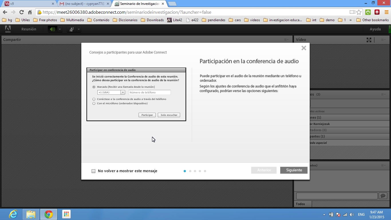Click the chat message input field
This screenshot has height=220, width=391.
coord(337,196)
